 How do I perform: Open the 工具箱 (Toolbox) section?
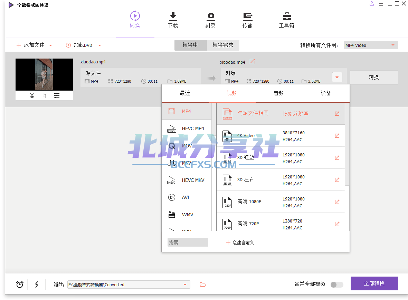coord(286,20)
